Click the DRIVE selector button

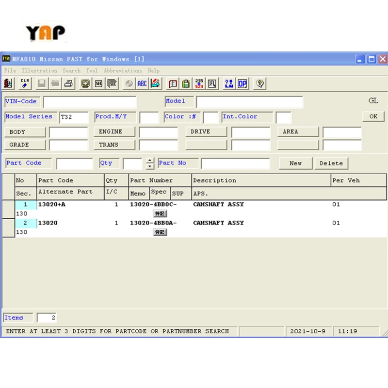(206, 131)
